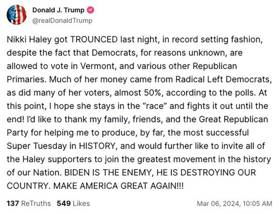Click the capitalized word HISTORY
Screen dimensions: 280x214
click(x=97, y=146)
